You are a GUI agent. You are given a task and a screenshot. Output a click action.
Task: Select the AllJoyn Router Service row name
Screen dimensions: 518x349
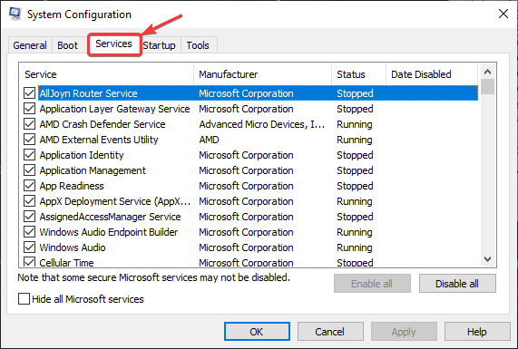tap(89, 93)
